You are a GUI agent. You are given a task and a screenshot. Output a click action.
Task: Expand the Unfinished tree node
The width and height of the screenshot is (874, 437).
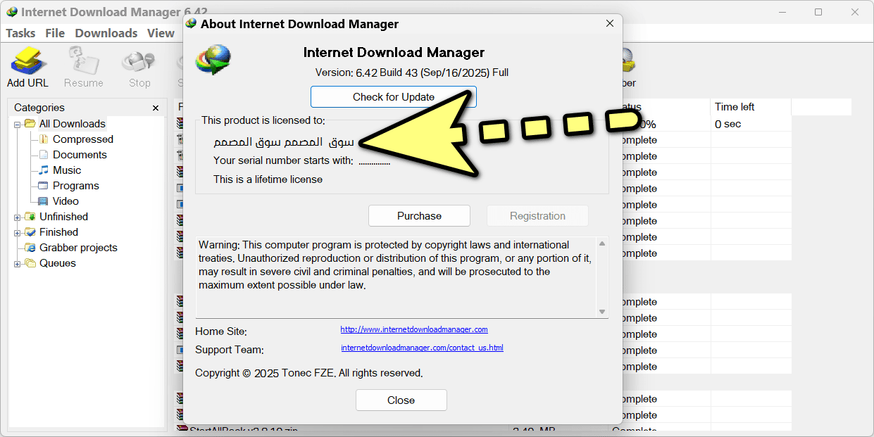(x=18, y=217)
